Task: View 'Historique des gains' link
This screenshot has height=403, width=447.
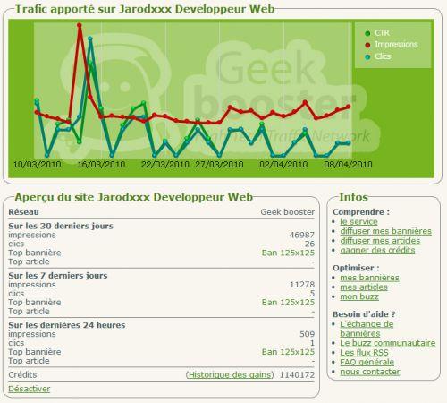Action: [230, 374]
